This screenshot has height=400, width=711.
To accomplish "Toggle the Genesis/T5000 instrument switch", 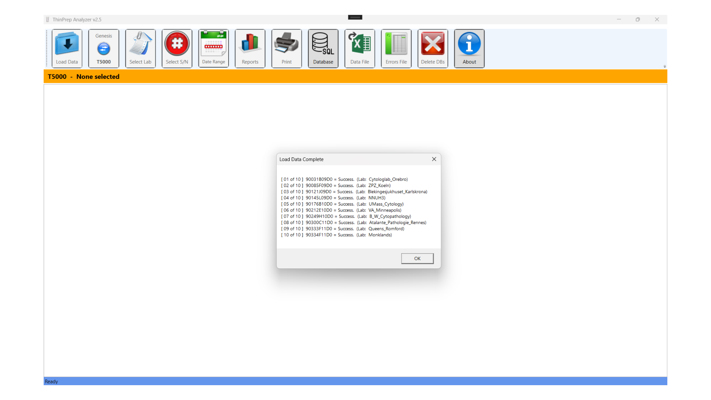I will (x=104, y=49).
